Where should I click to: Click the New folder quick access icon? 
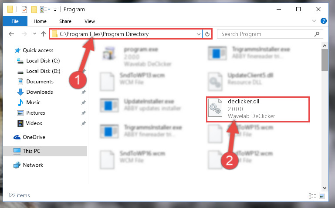tap(34, 10)
